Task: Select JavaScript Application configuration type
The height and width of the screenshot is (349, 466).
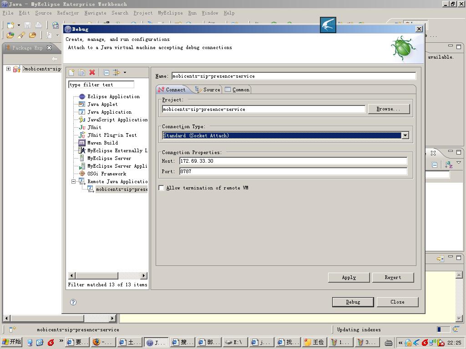Action: [117, 120]
